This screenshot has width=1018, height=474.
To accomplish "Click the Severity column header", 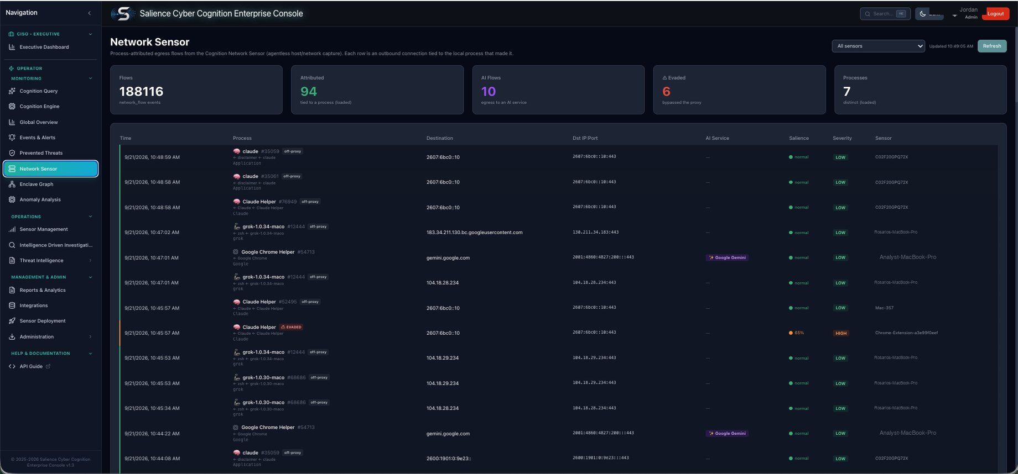I will click(842, 138).
